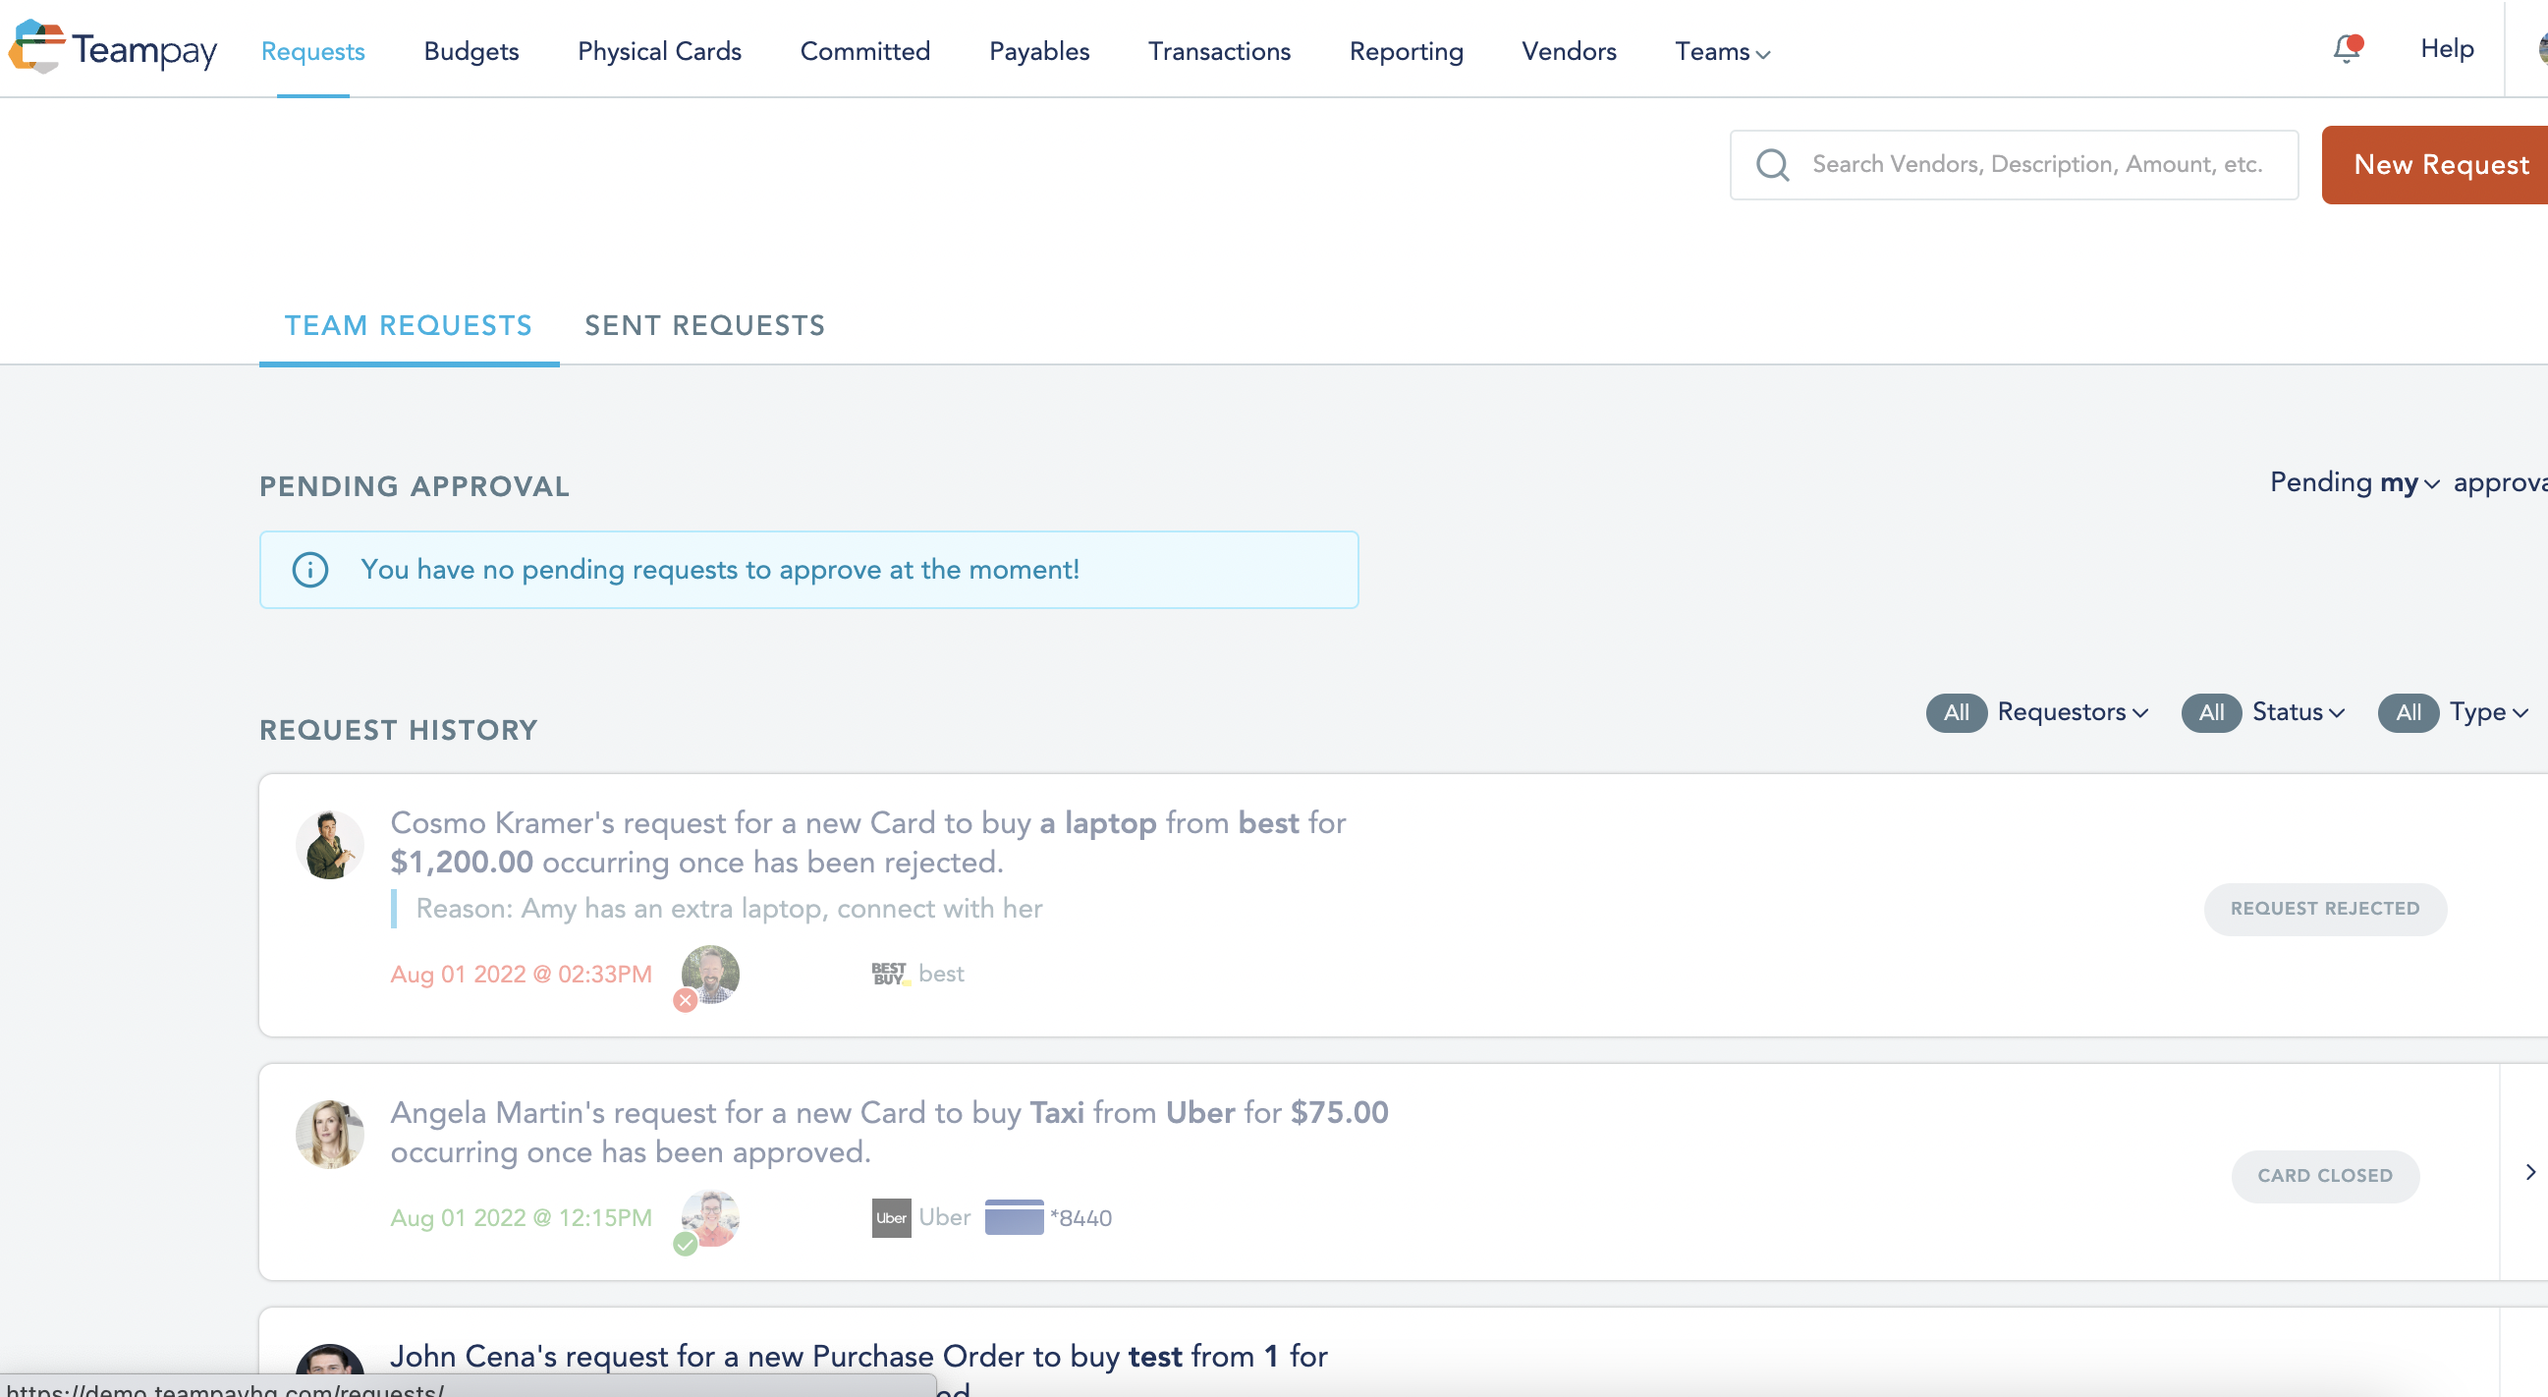Viewport: 2548px width, 1397px height.
Task: Open the Type filter dropdown
Action: [x=2489, y=712]
